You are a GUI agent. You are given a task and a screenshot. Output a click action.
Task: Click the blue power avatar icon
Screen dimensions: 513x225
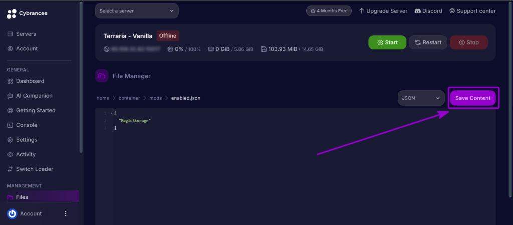[x=12, y=214]
